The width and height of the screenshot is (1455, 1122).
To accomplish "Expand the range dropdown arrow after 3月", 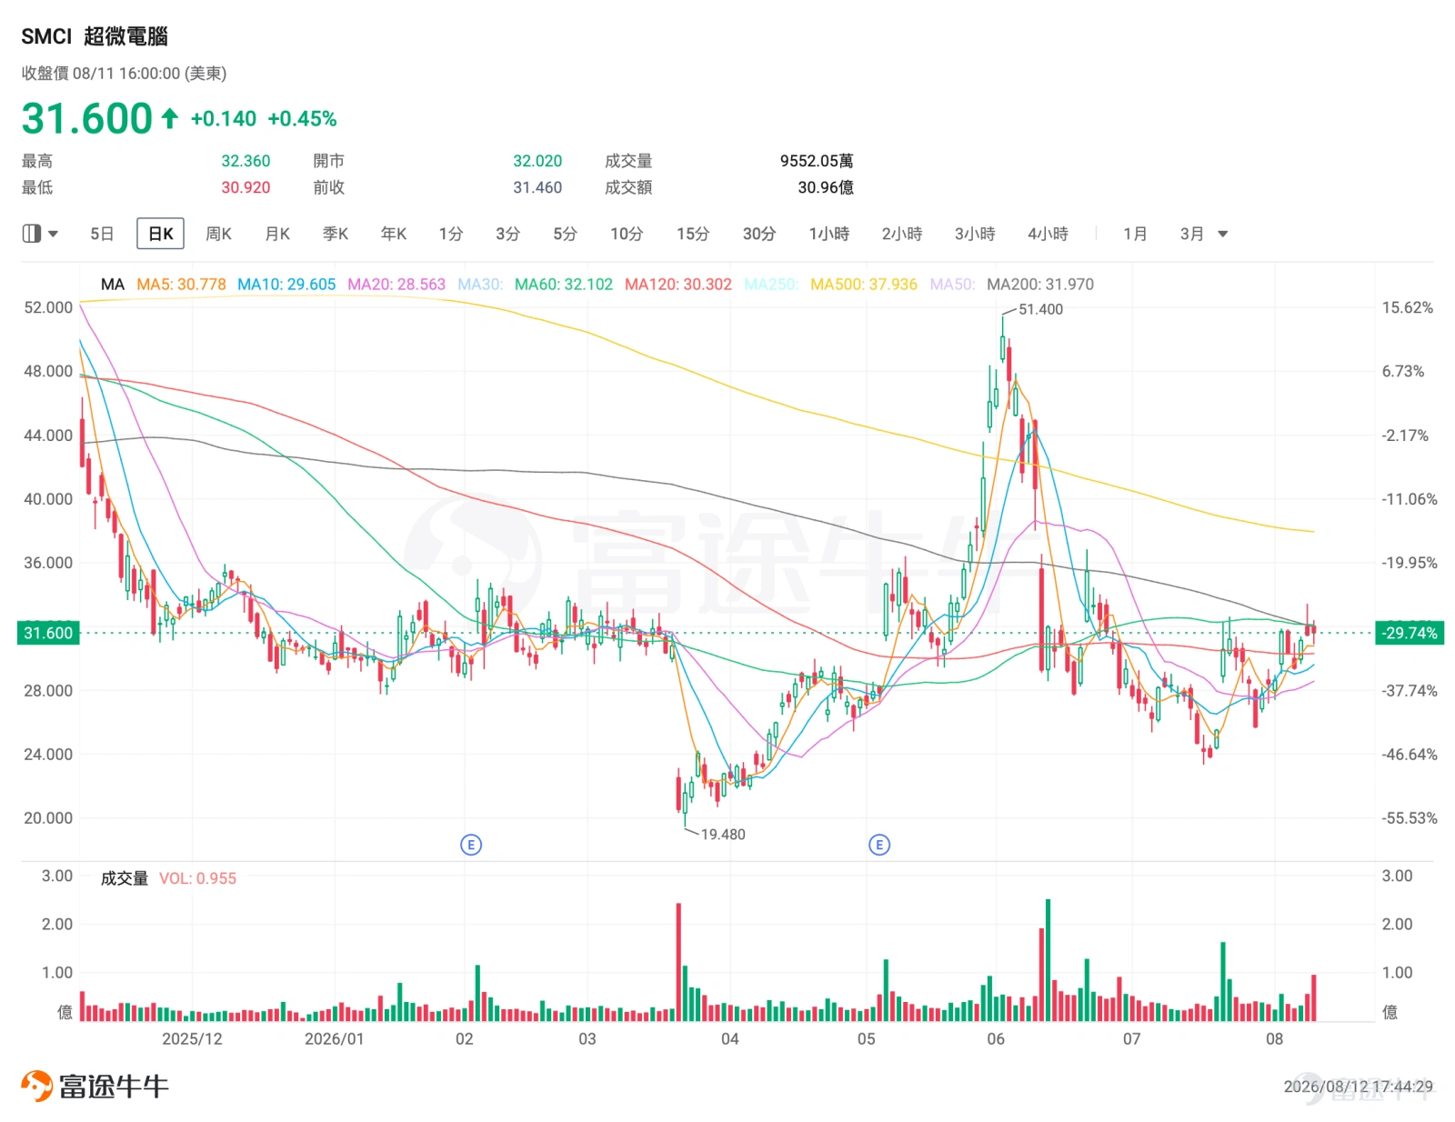I will (x=1223, y=235).
